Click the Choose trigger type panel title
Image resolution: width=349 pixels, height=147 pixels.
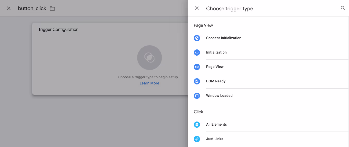pos(230,8)
